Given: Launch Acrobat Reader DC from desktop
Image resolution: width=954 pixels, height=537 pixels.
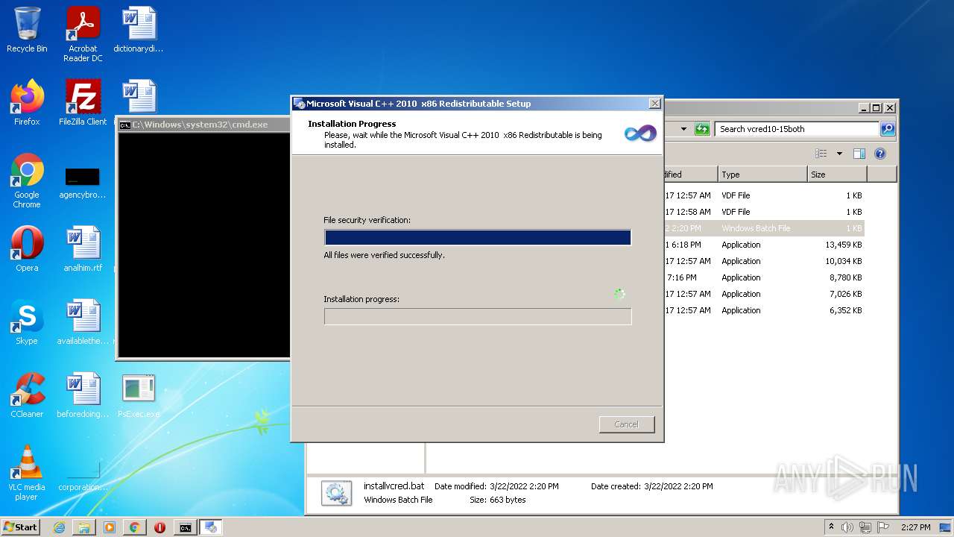Looking at the screenshot, I should (83, 34).
